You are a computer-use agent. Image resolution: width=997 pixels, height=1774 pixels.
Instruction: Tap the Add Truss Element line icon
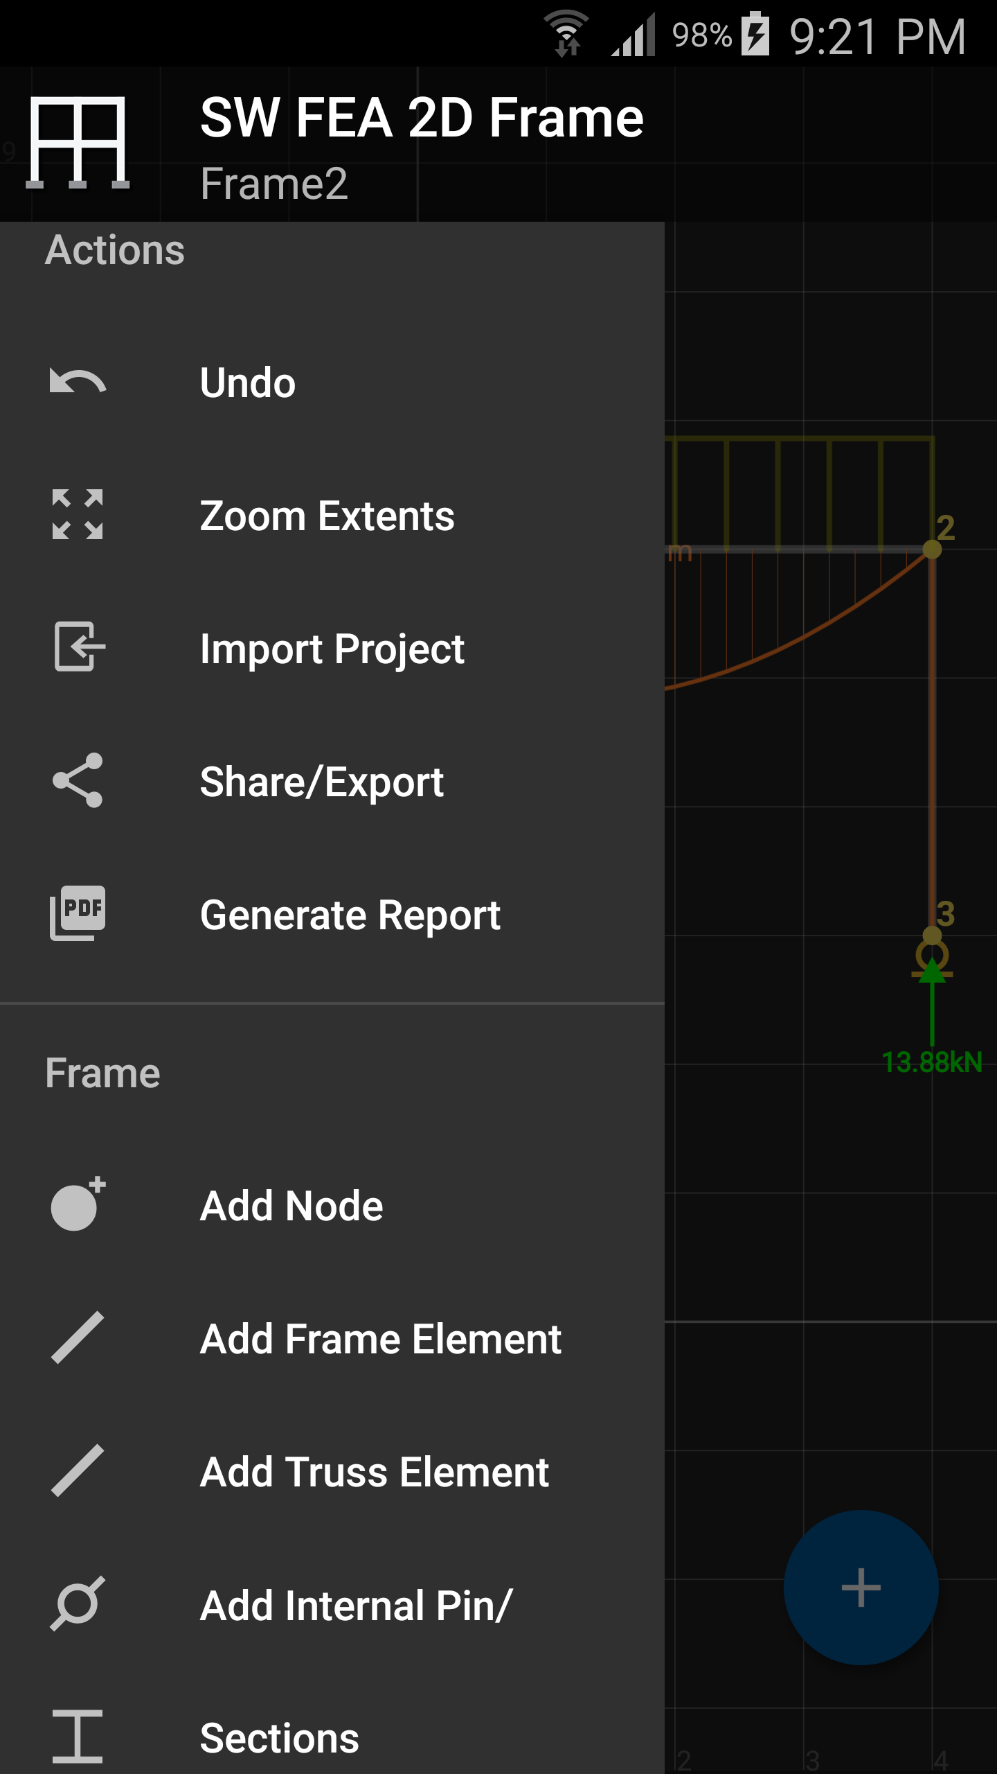click(78, 1470)
